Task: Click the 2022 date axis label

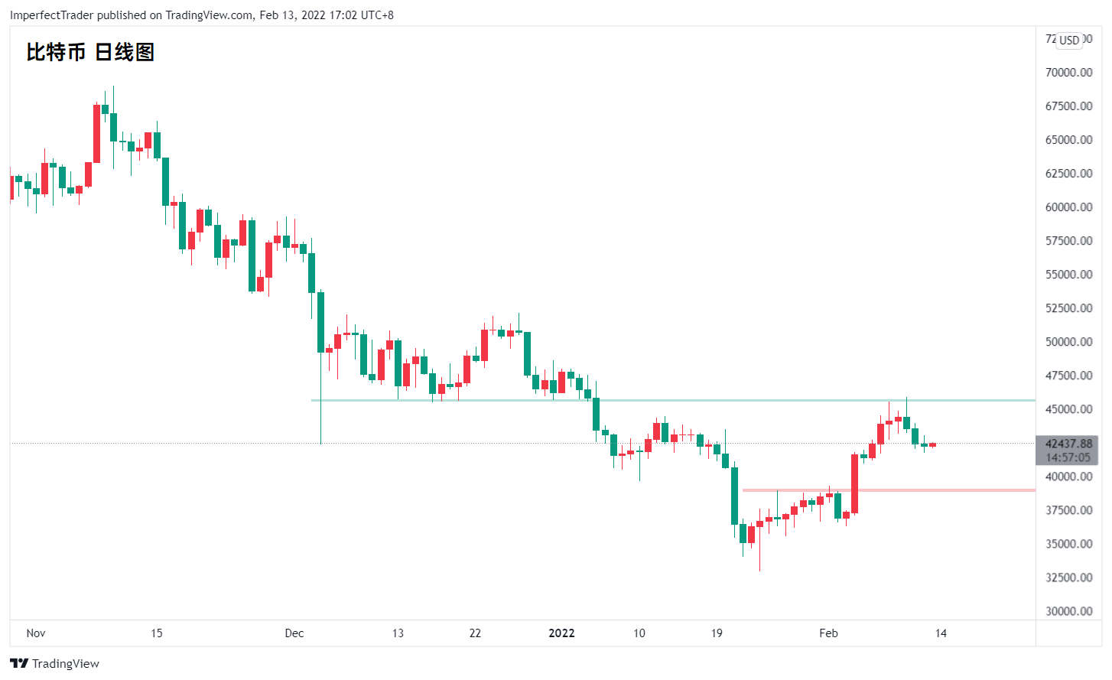Action: click(561, 633)
